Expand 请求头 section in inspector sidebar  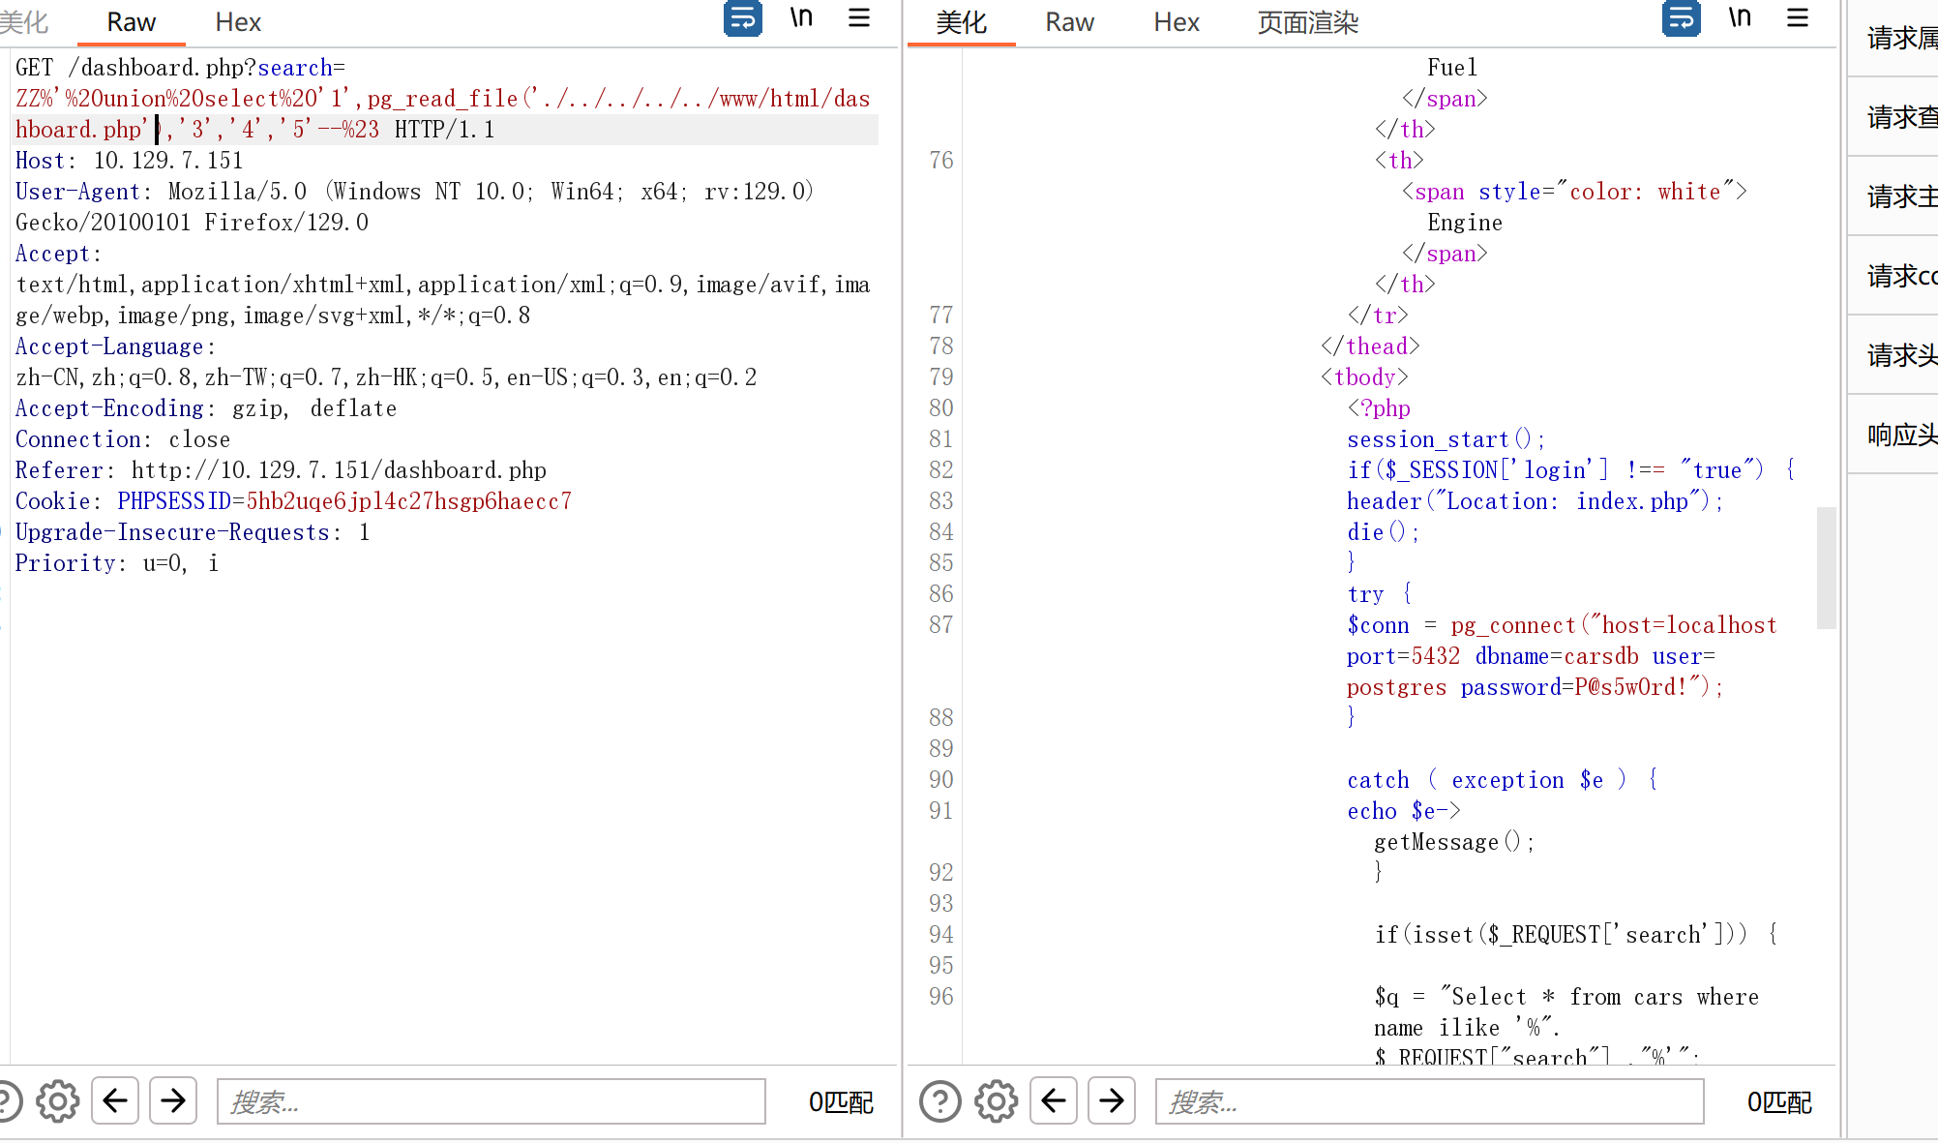pyautogui.click(x=1893, y=356)
